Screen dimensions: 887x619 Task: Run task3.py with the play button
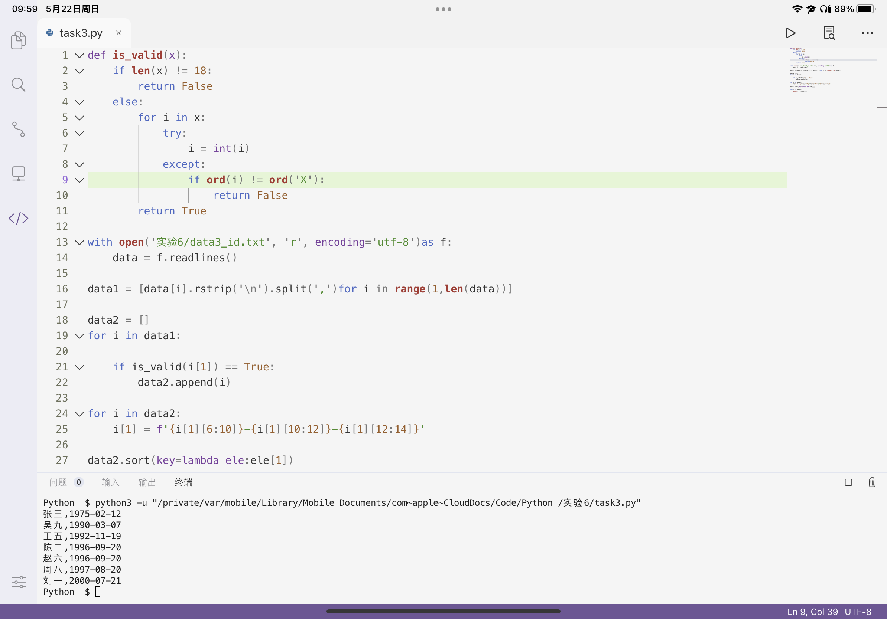790,33
